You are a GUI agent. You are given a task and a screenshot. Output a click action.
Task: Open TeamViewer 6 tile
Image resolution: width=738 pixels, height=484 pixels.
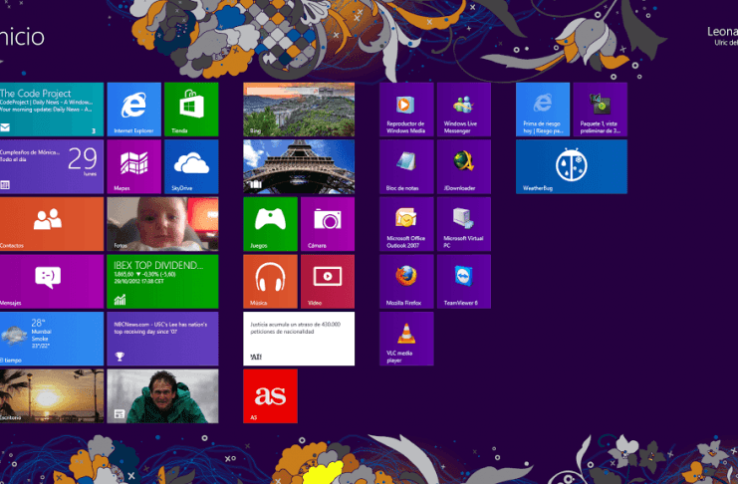[x=464, y=282]
